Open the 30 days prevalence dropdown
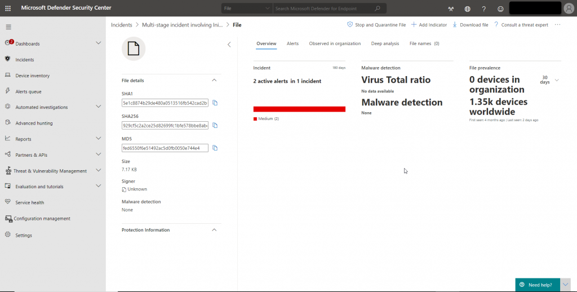Image resolution: width=577 pixels, height=292 pixels. click(x=557, y=80)
